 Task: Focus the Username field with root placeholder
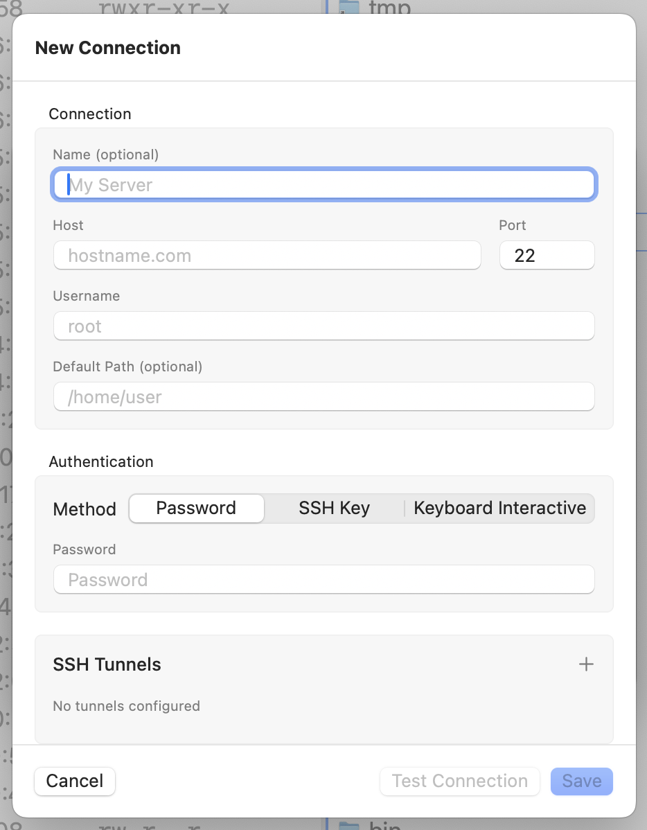tap(324, 326)
